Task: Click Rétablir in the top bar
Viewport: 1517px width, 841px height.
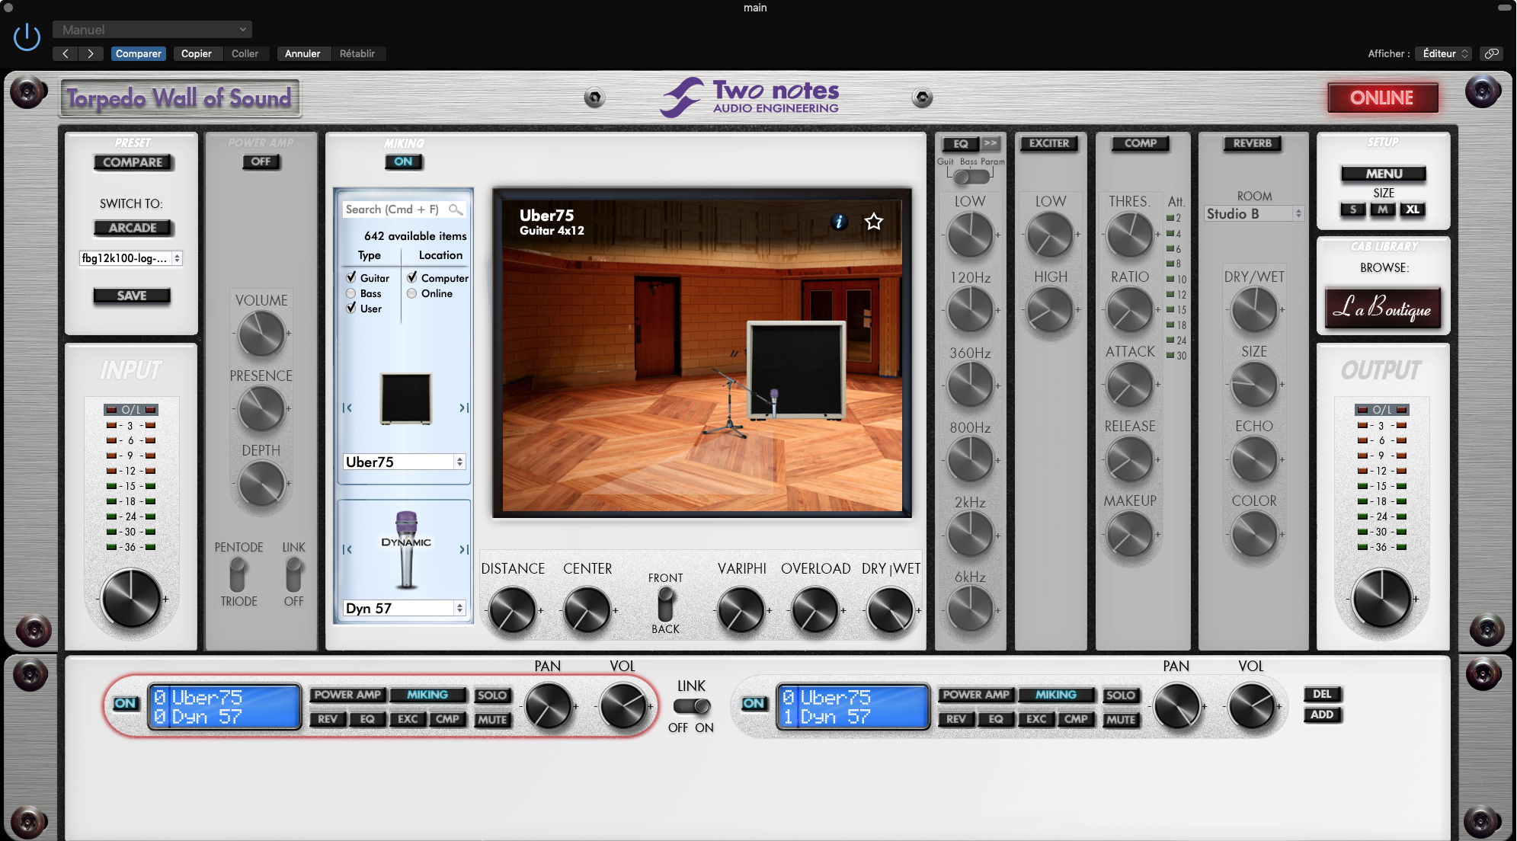Action: click(x=357, y=53)
